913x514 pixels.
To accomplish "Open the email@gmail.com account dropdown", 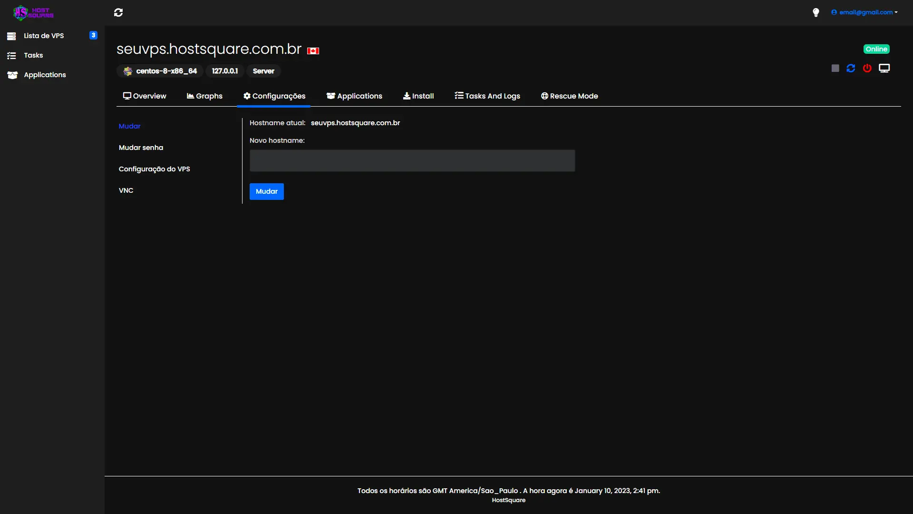I will point(864,12).
